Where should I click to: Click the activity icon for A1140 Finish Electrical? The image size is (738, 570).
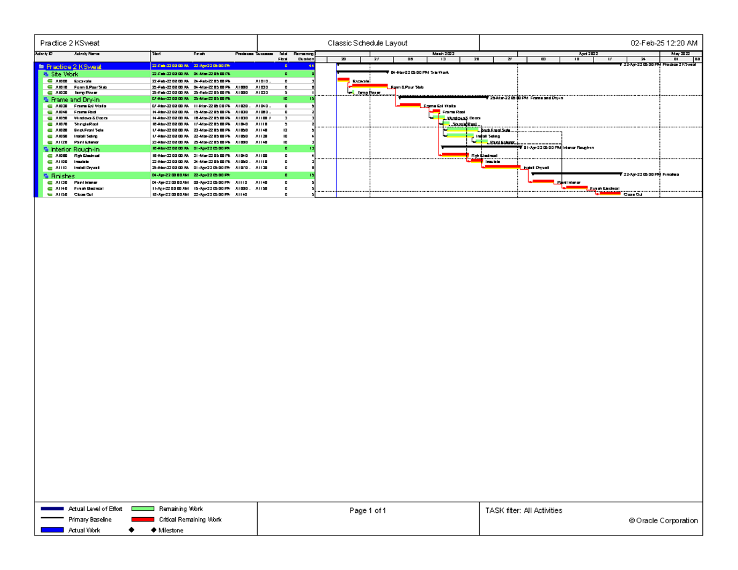pos(50,189)
